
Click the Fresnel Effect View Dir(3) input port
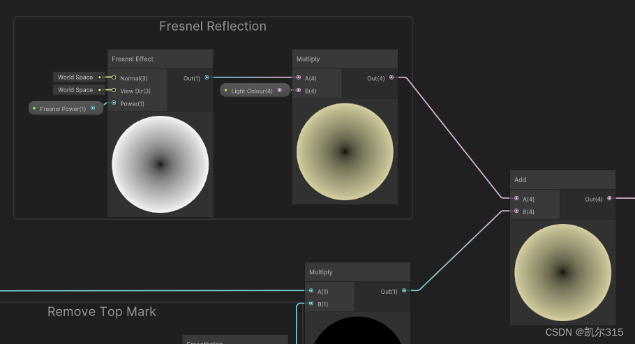click(x=114, y=90)
